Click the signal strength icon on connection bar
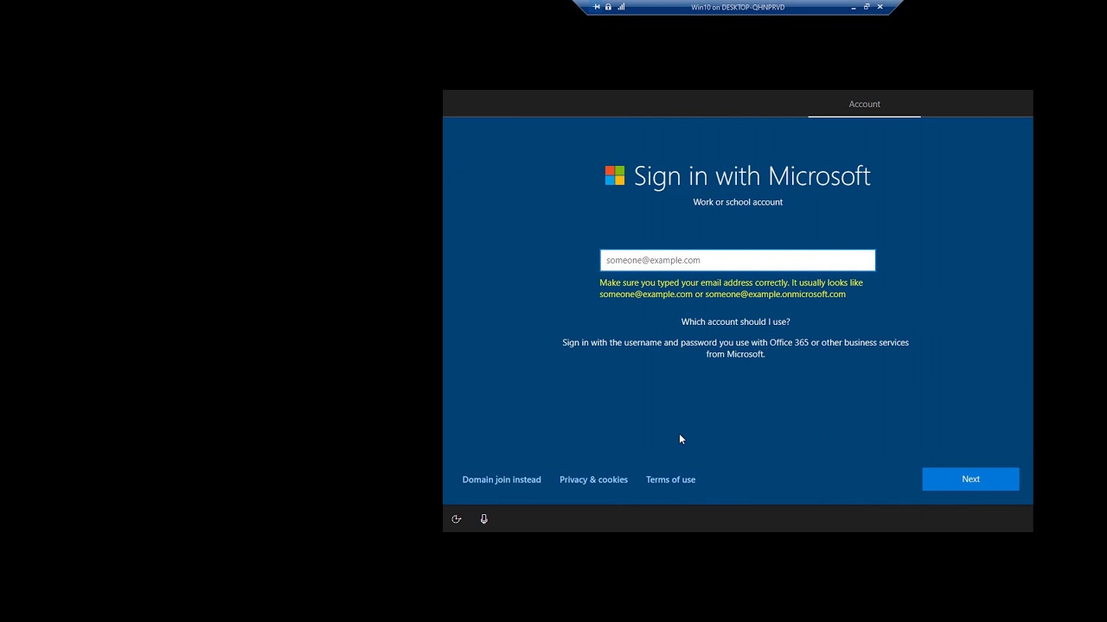Image resolution: width=1107 pixels, height=622 pixels. click(621, 7)
